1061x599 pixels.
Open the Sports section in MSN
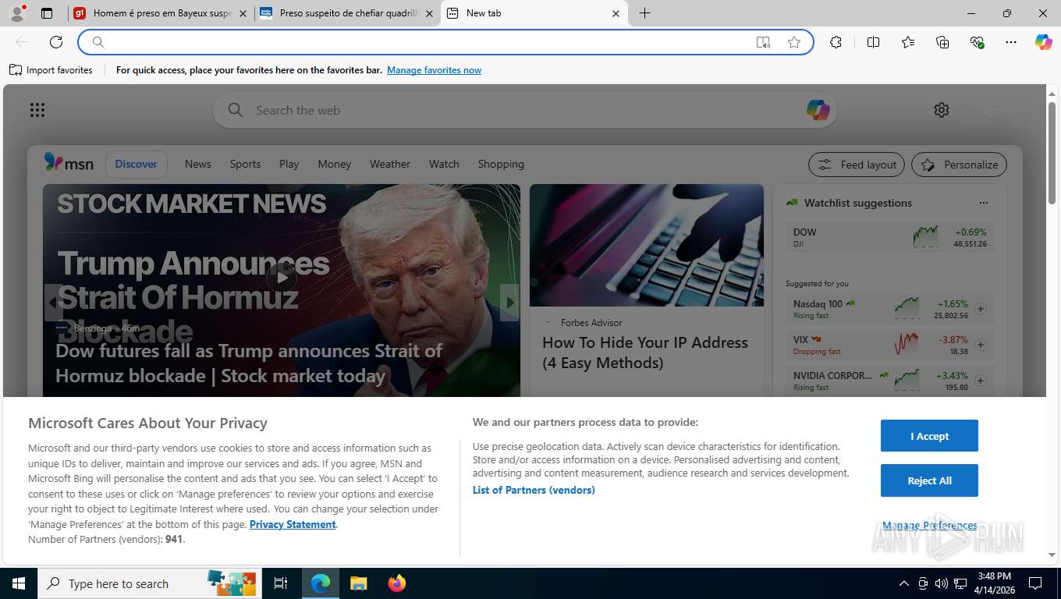click(x=245, y=164)
